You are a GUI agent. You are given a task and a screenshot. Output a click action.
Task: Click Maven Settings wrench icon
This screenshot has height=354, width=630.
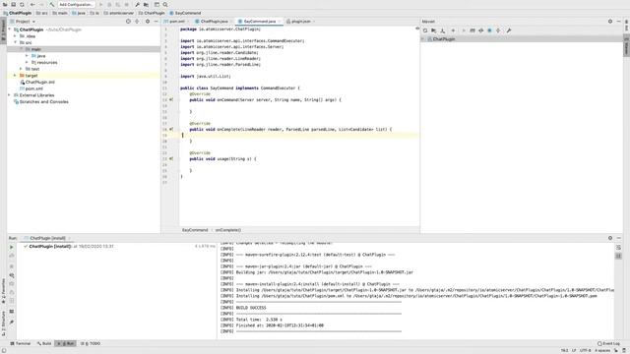[x=509, y=30]
